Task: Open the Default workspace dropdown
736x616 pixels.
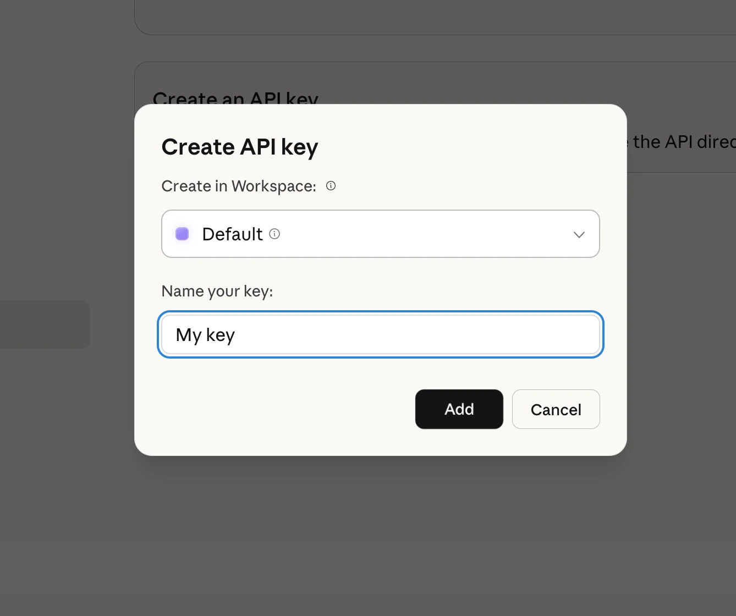Action: [x=381, y=234]
